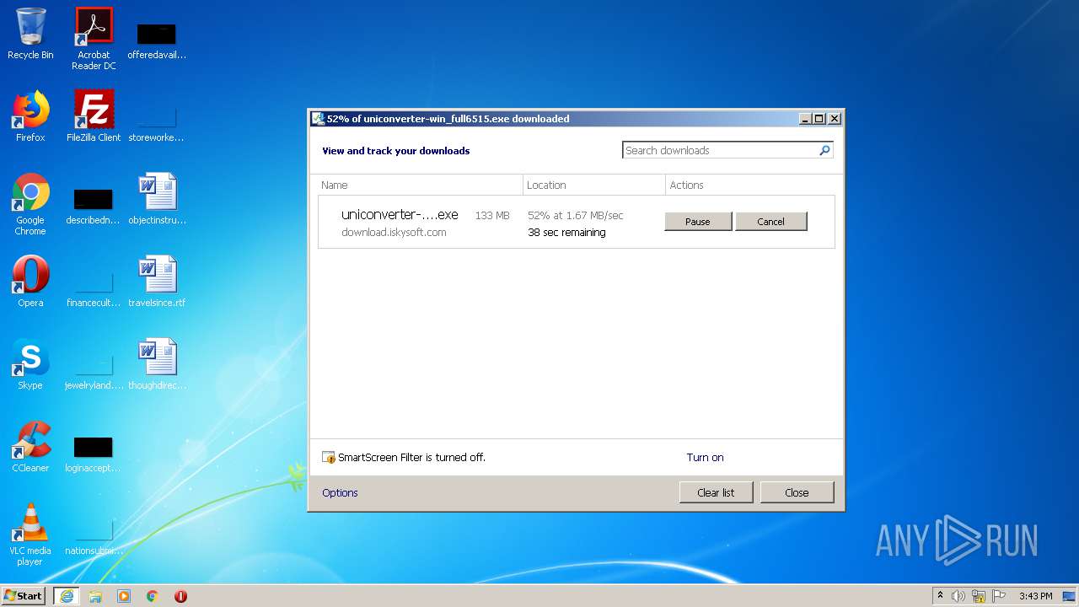The height and width of the screenshot is (607, 1079).
Task: Click Opera icon in the taskbar
Action: pyautogui.click(x=180, y=596)
